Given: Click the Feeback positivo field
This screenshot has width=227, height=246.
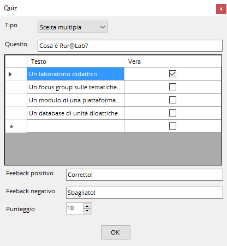Looking at the screenshot, I should [x=145, y=175].
